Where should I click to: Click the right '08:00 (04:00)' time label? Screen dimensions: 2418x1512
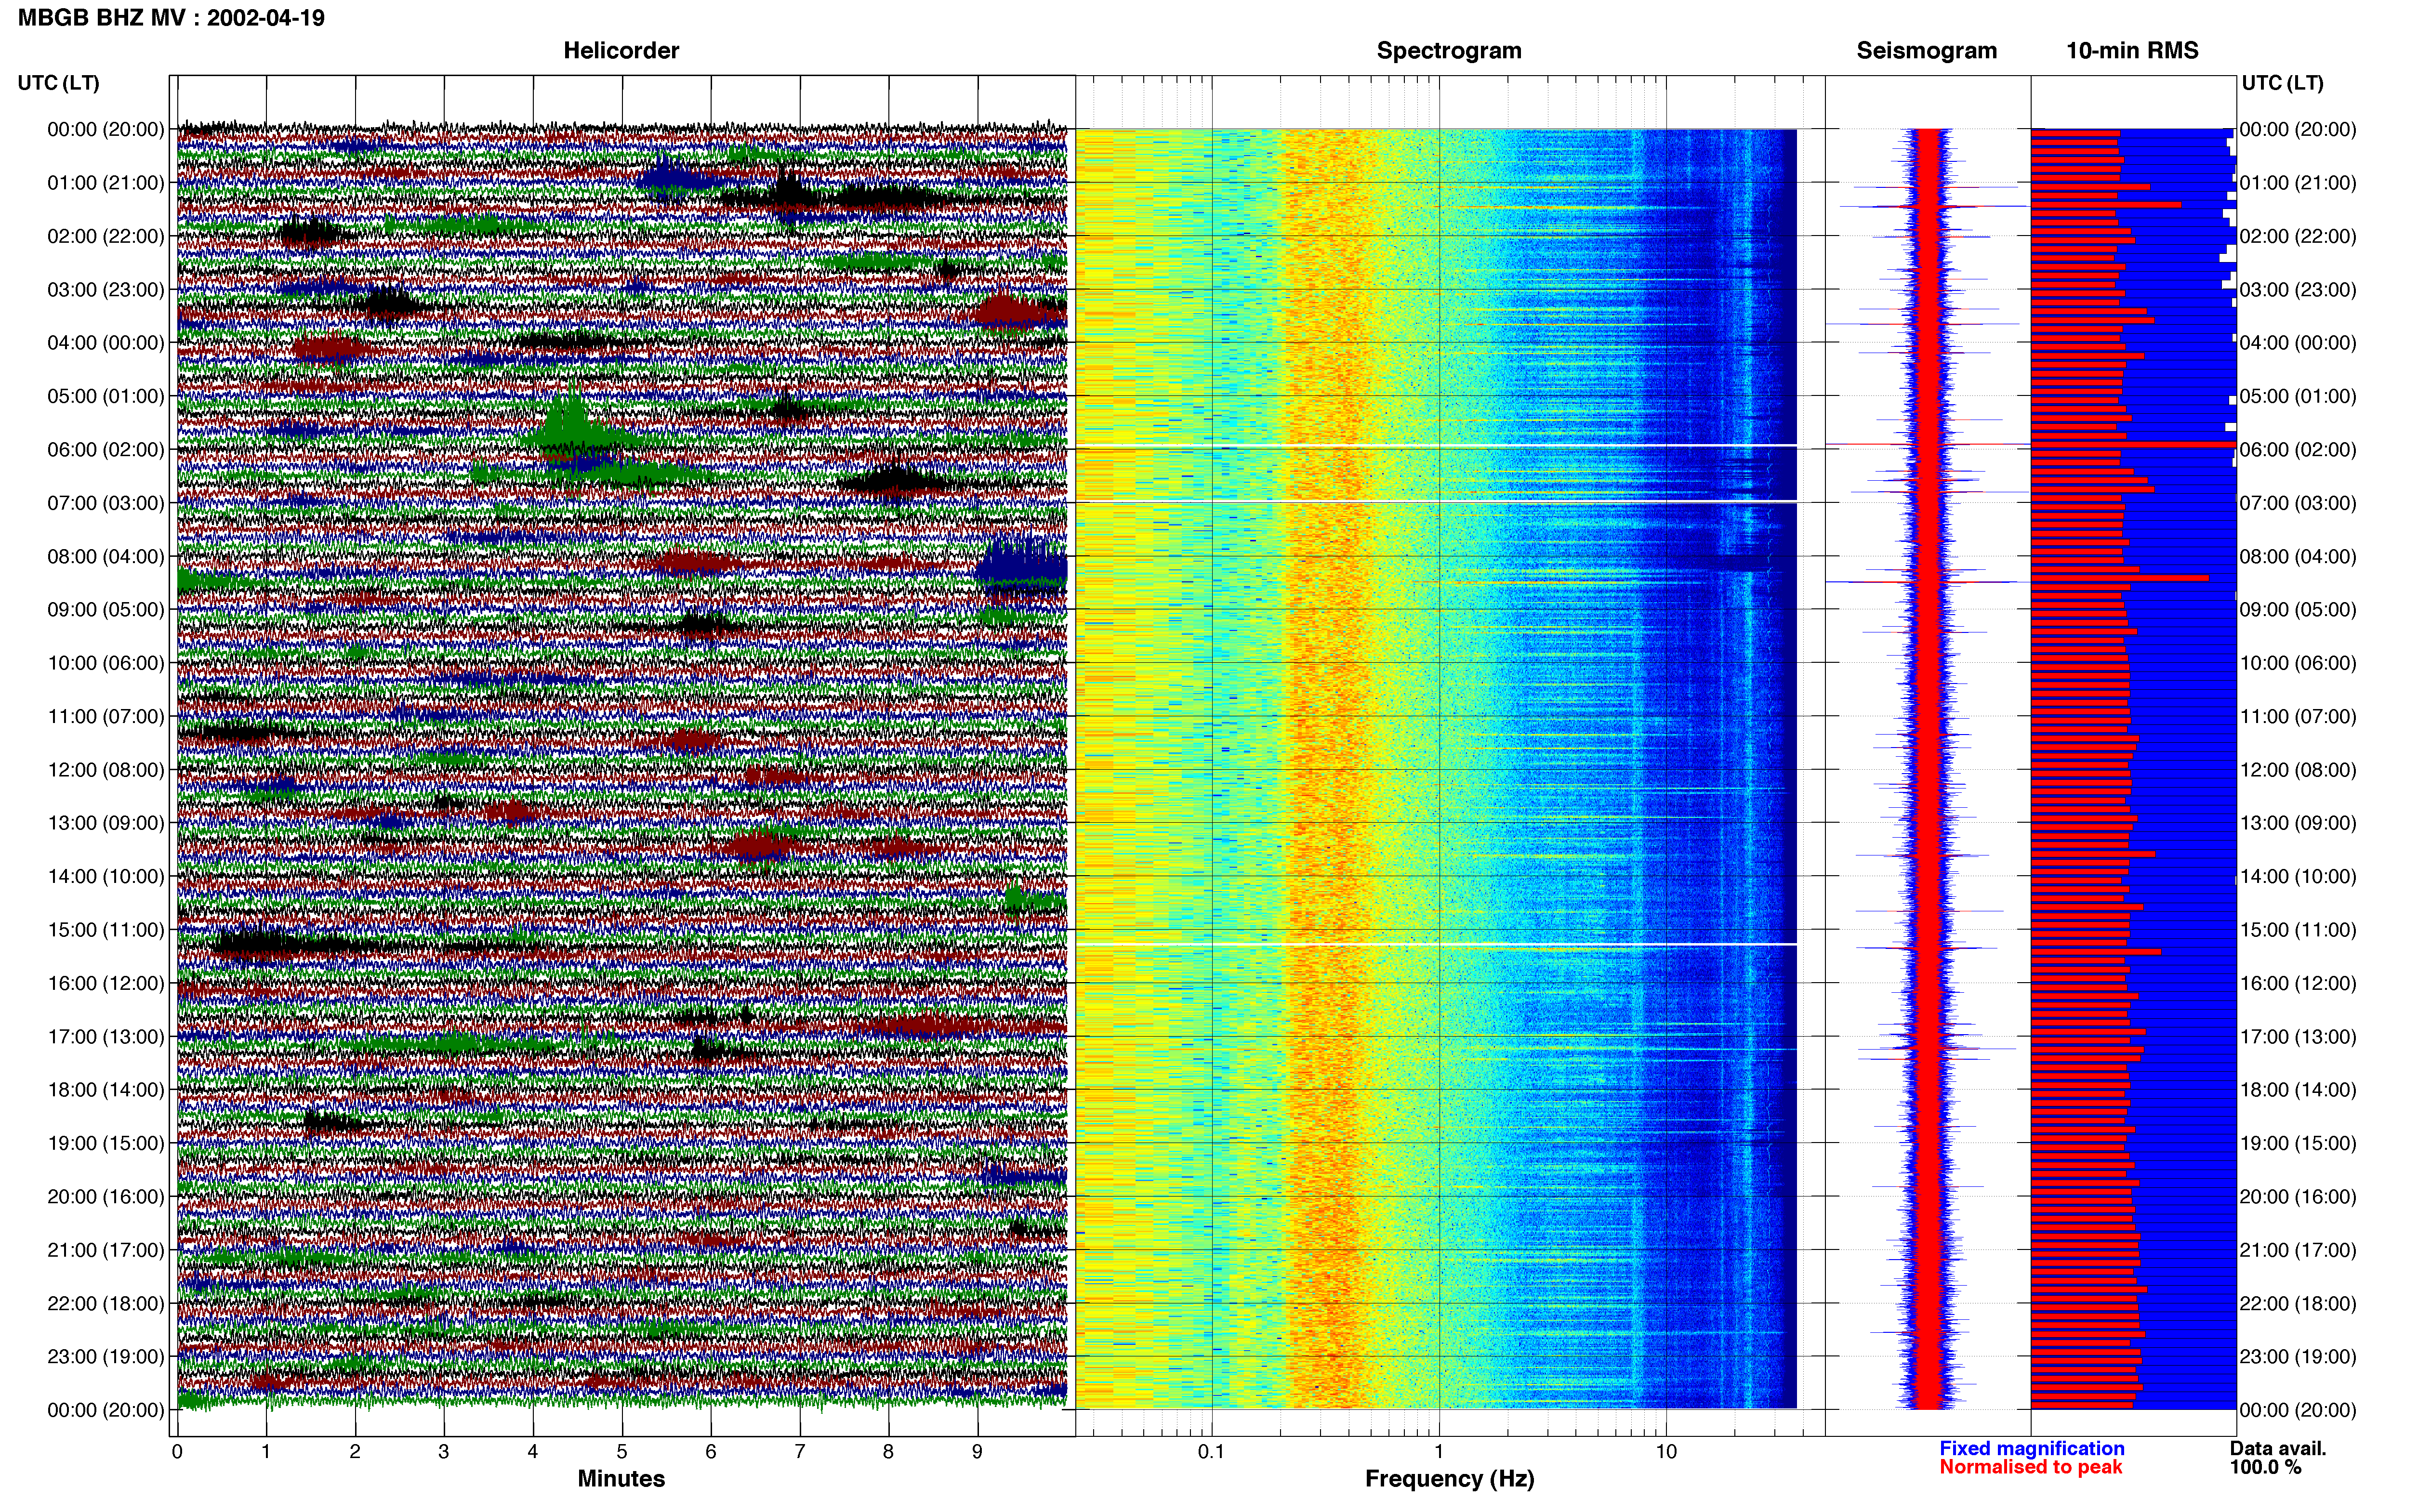click(2298, 556)
